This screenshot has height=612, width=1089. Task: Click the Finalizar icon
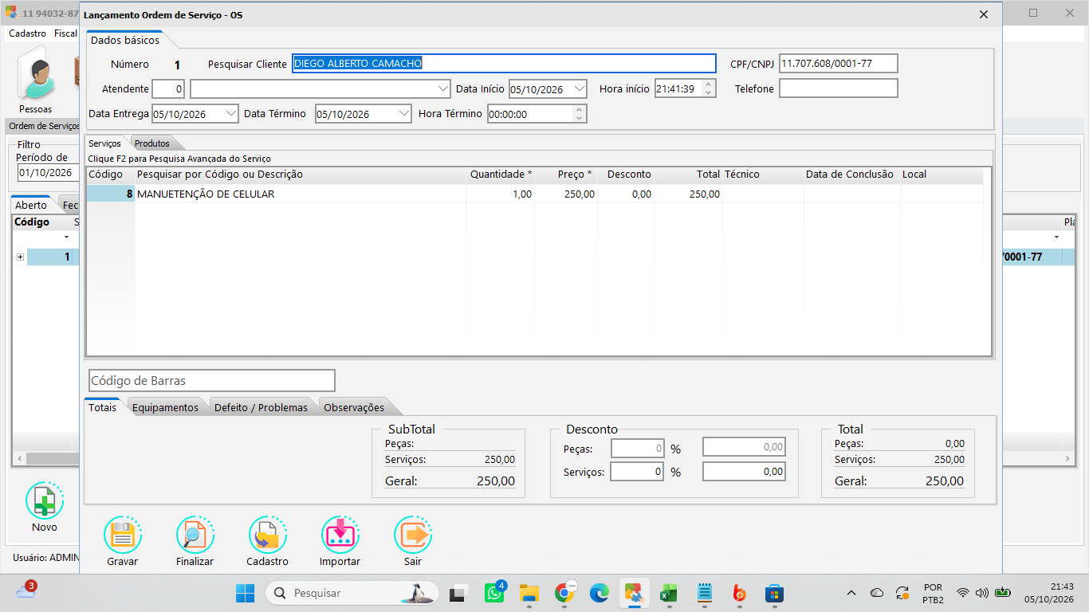pyautogui.click(x=195, y=535)
